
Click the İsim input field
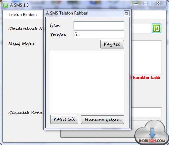(99, 25)
